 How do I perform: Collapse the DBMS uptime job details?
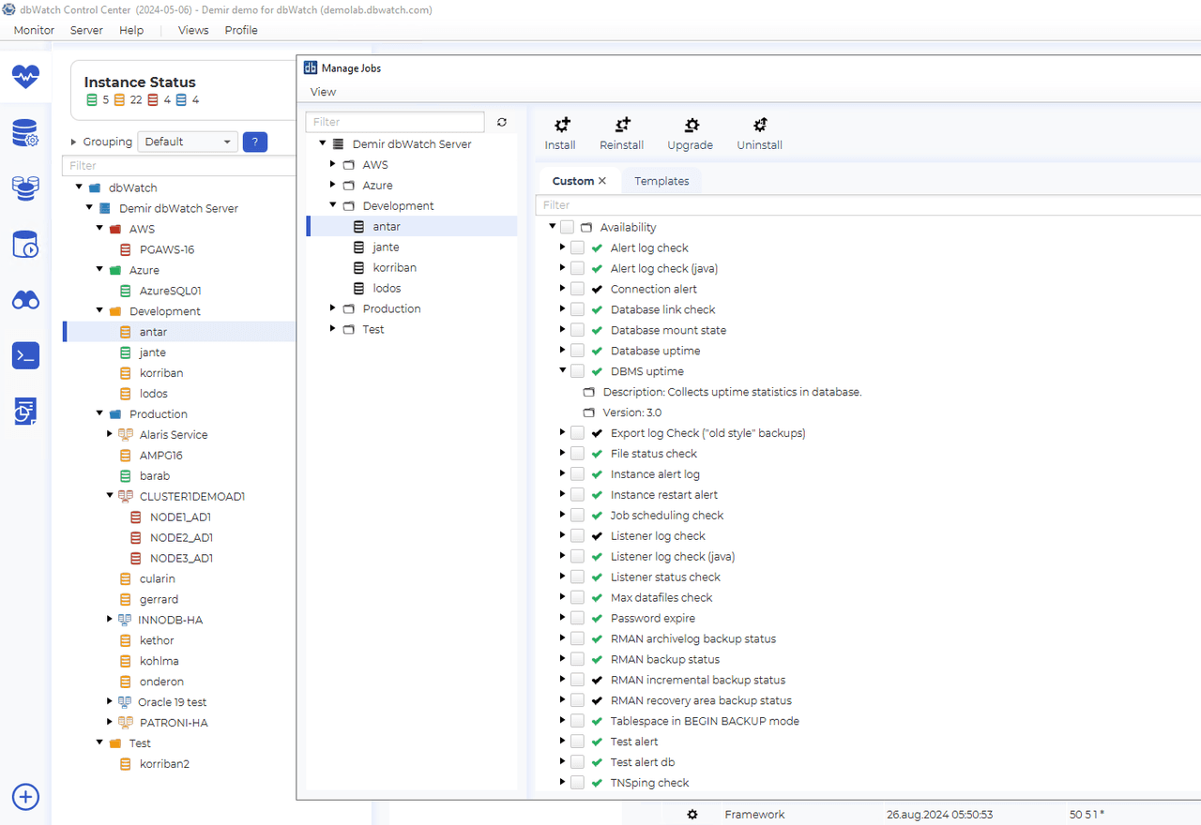coord(563,370)
